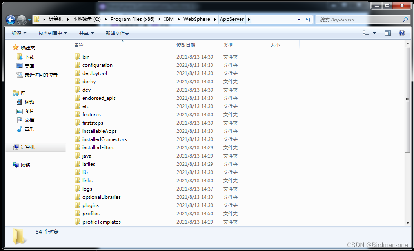Expand the breadcrumb arrow after WebSphere

click(x=215, y=19)
